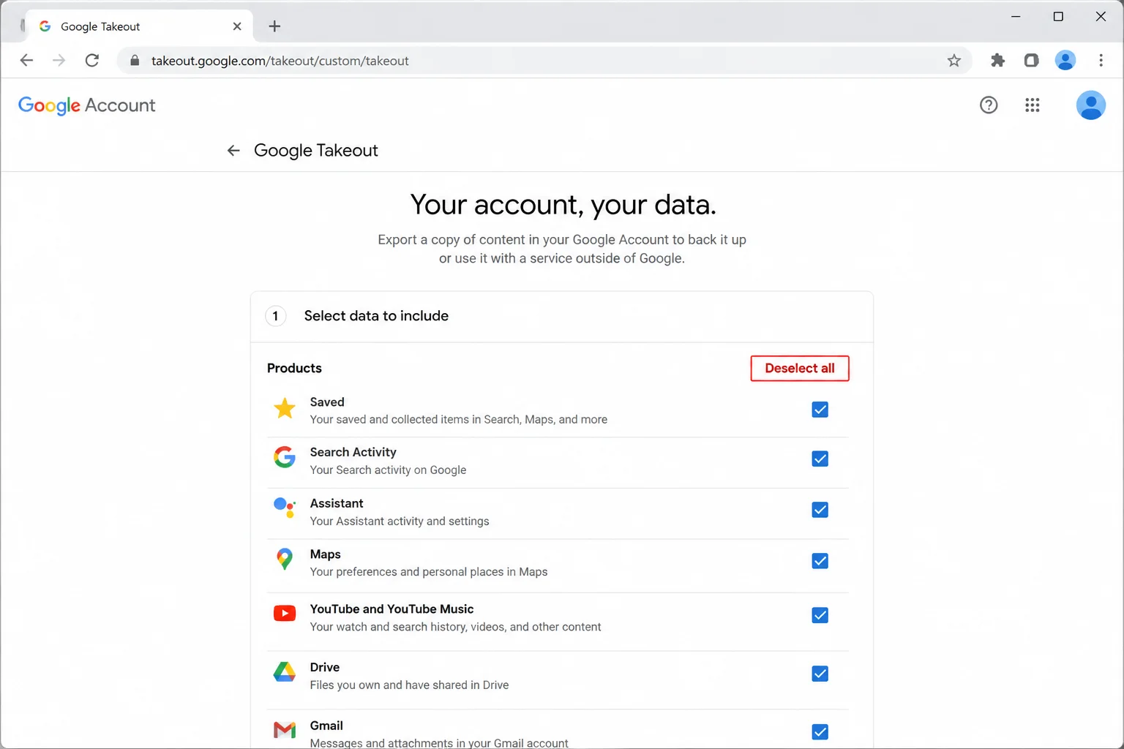Click the Drive triangle product icon
1124x749 pixels.
point(285,671)
